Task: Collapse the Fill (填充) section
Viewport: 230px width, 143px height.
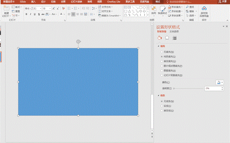Action: [159, 46]
